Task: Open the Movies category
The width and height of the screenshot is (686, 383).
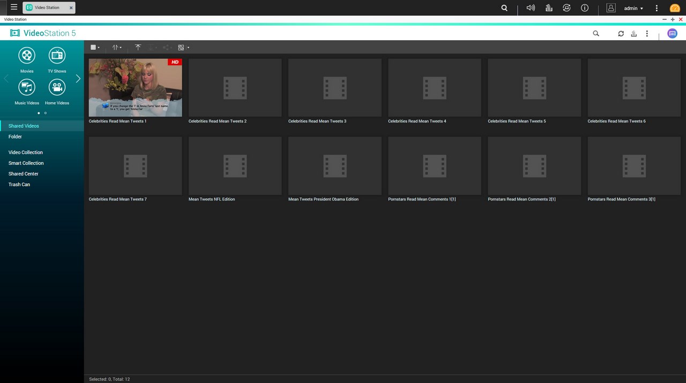Action: 27,59
